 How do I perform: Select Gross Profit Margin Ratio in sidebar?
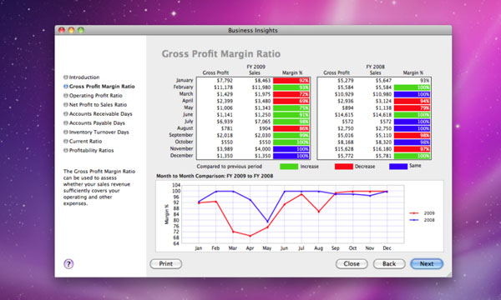click(102, 87)
